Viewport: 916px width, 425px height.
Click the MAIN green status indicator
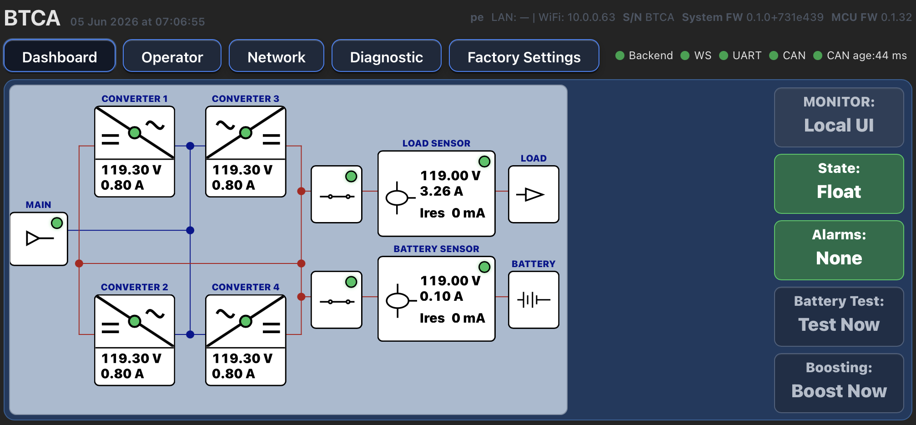pyautogui.click(x=57, y=223)
